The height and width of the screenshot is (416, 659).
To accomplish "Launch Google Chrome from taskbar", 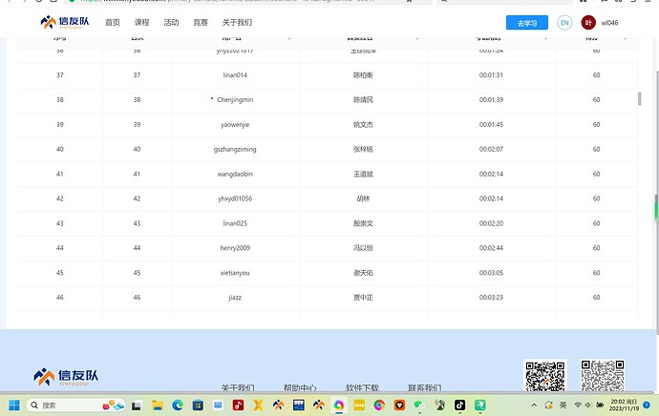I will (379, 406).
